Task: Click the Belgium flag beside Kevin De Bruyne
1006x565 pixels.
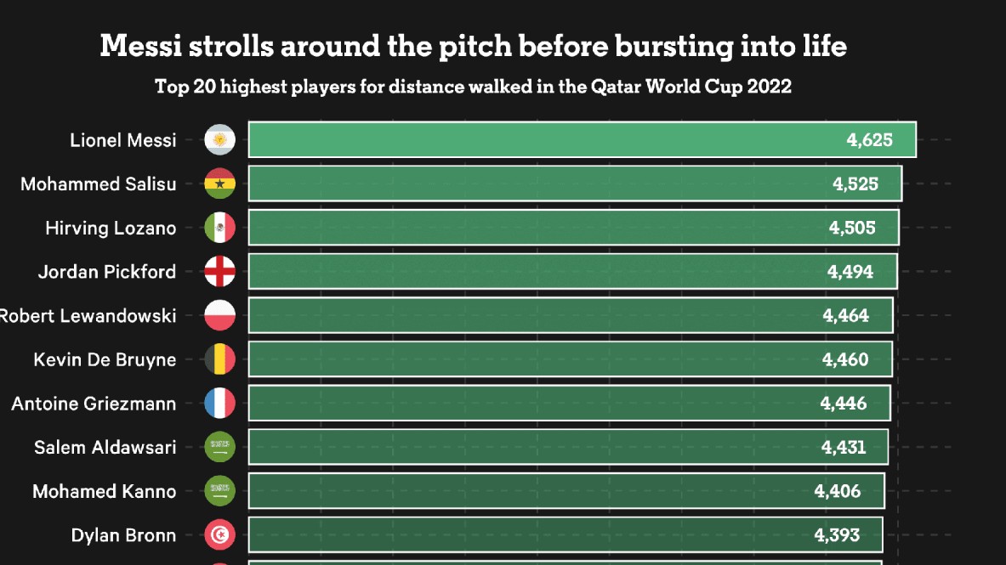Action: [x=220, y=359]
